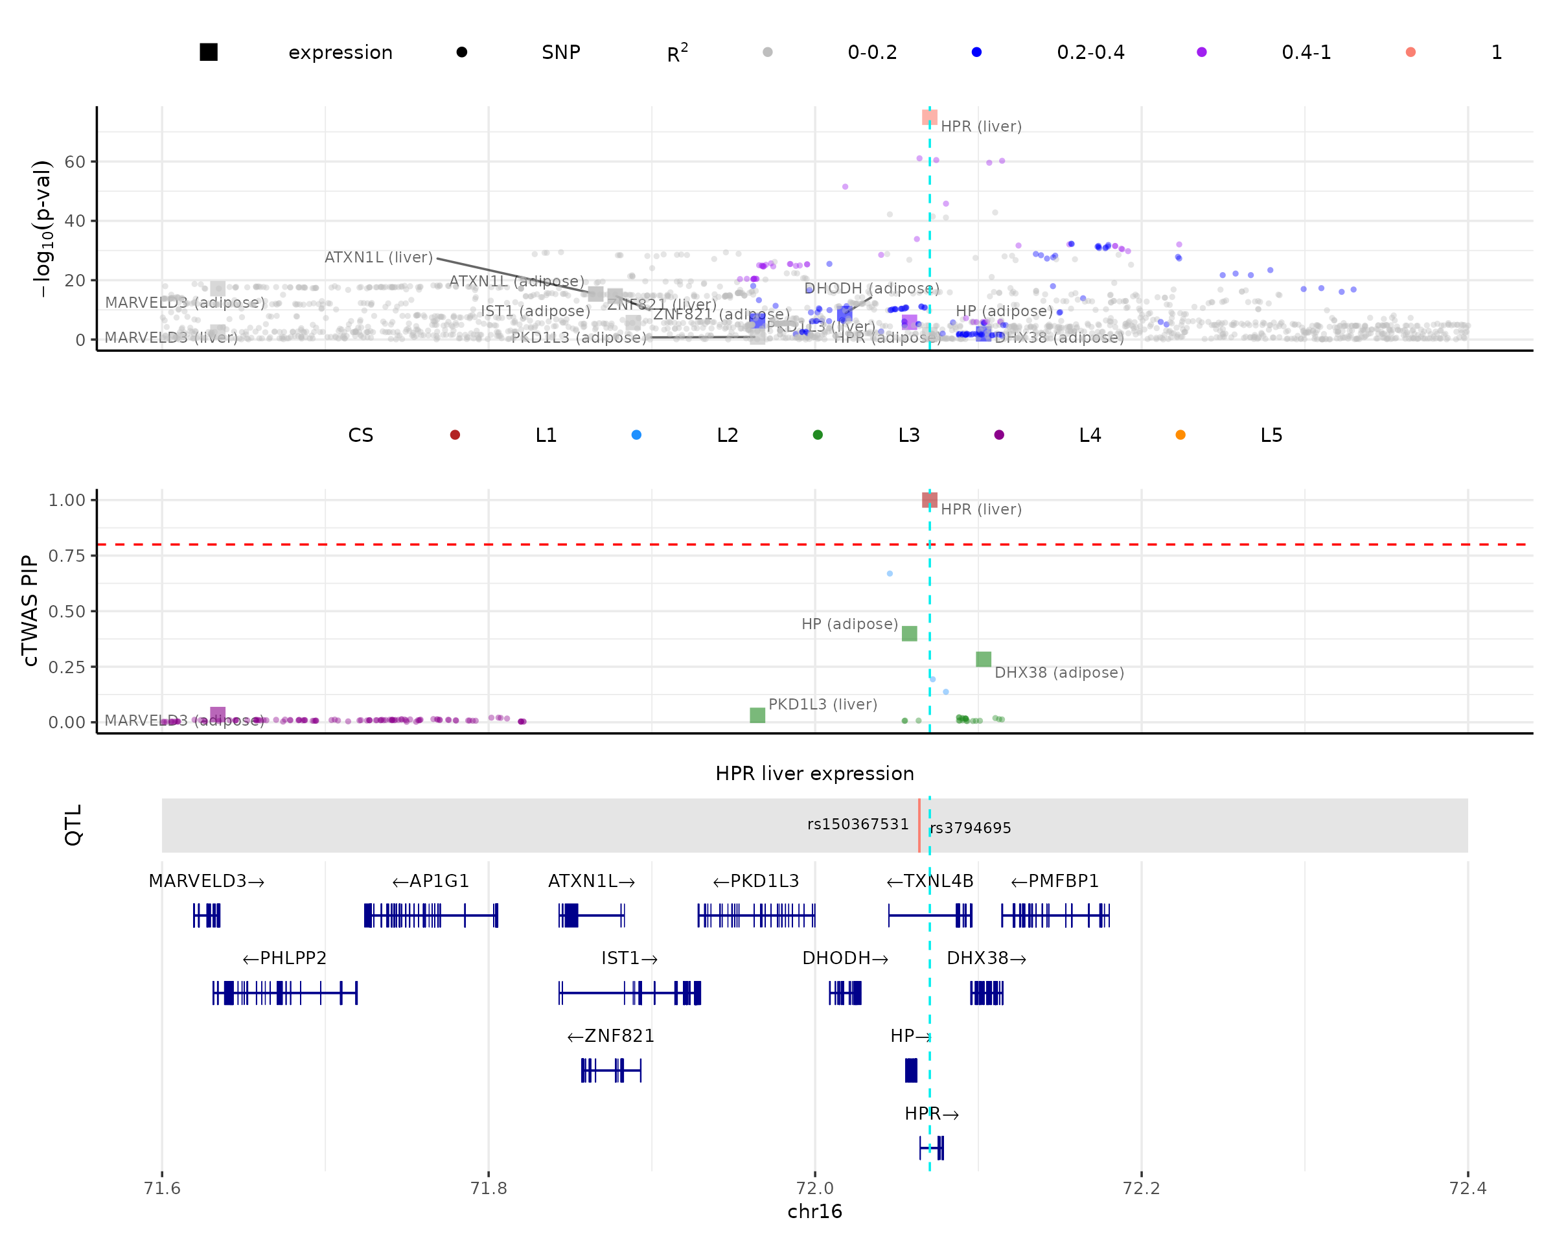Screen dimensions: 1555x1244
Task: Click the rs150367531 label in QTL track
Action: coord(858,824)
